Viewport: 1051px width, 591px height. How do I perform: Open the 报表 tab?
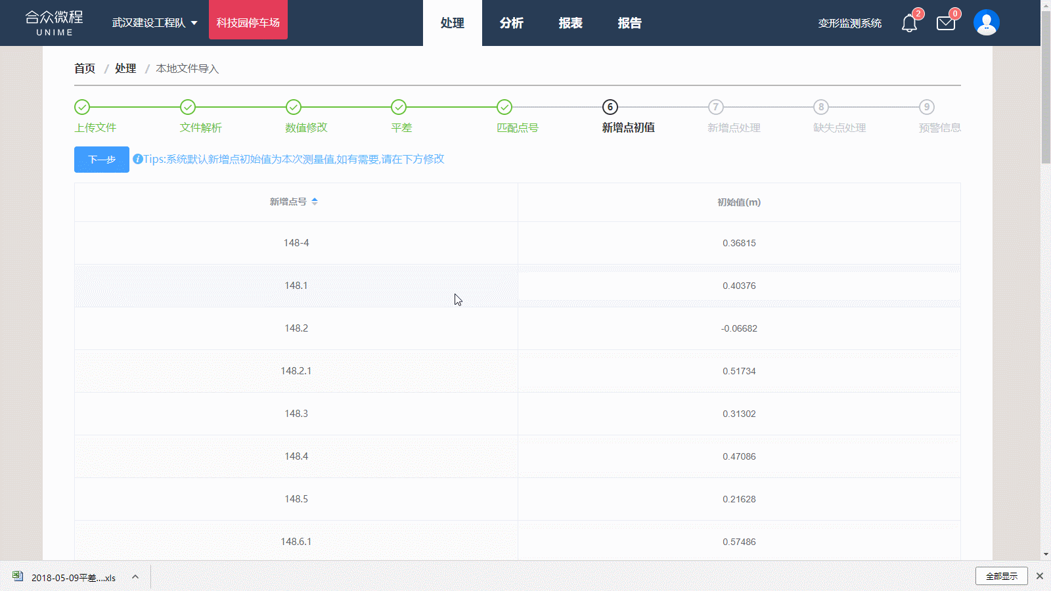tap(570, 23)
